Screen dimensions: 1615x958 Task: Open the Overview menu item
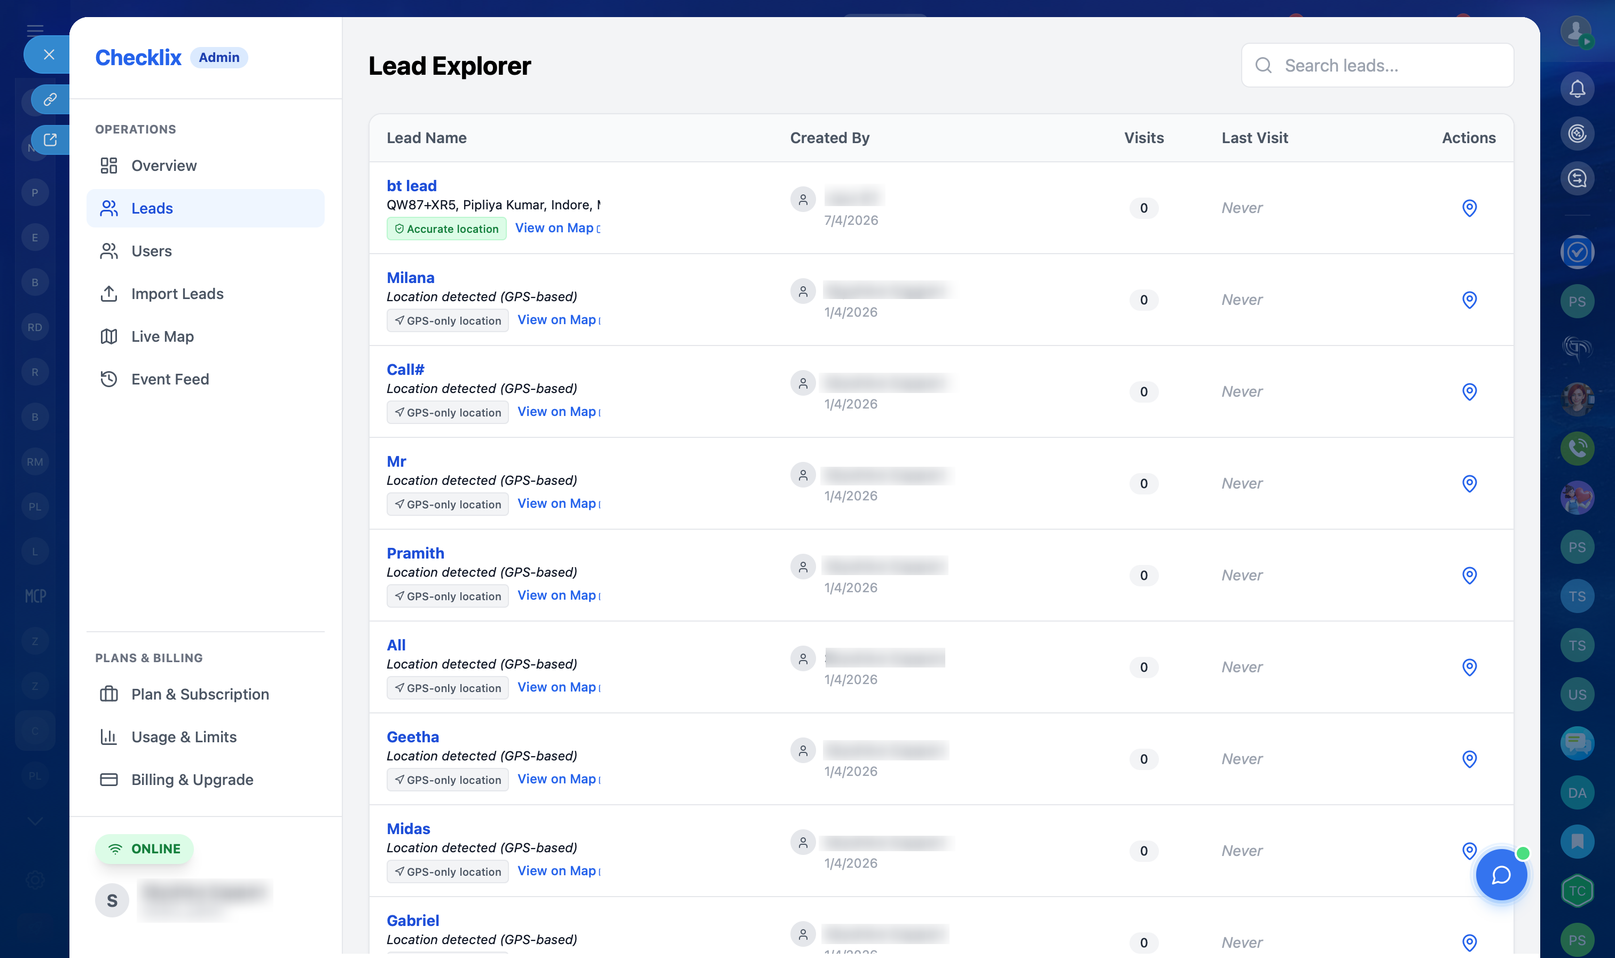tap(164, 166)
